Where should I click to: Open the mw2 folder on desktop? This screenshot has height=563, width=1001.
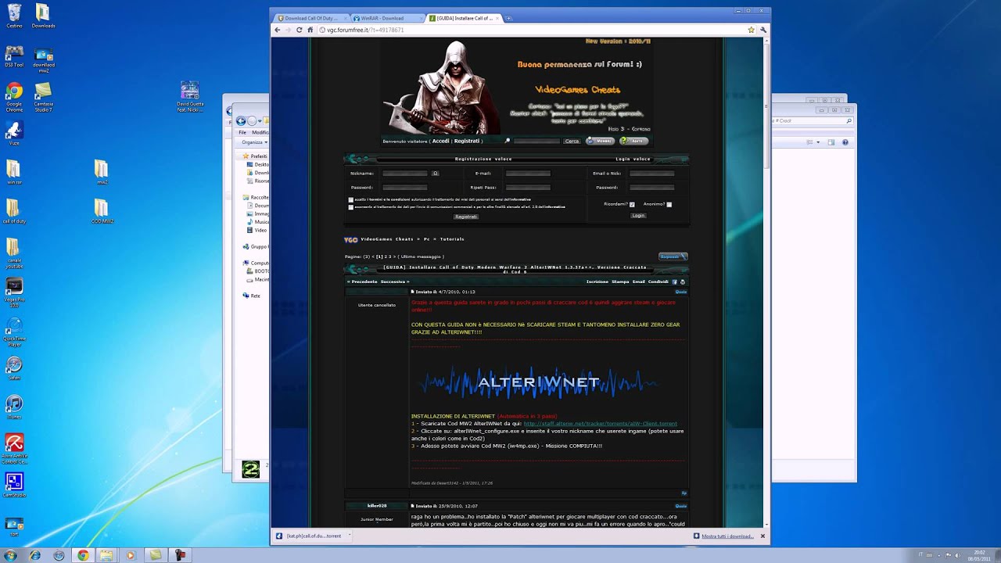(102, 172)
